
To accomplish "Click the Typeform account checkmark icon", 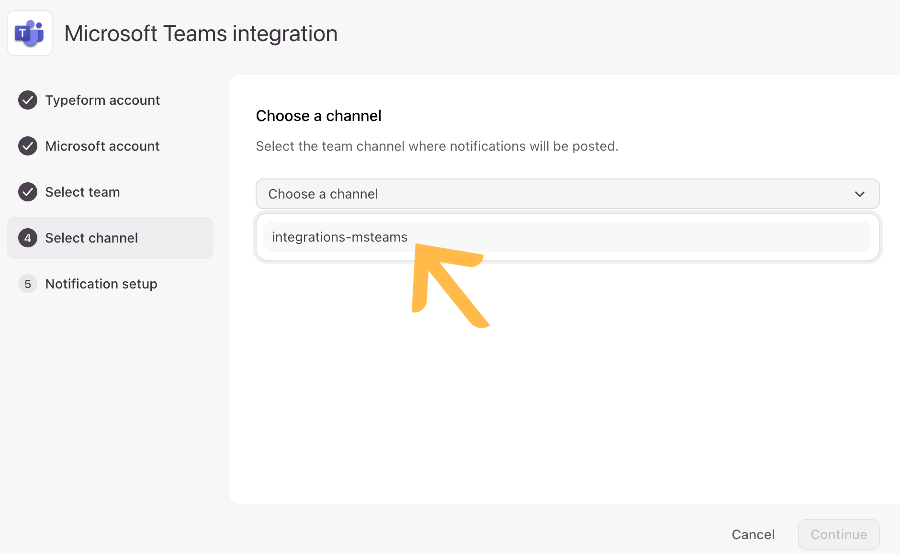I will [x=28, y=100].
